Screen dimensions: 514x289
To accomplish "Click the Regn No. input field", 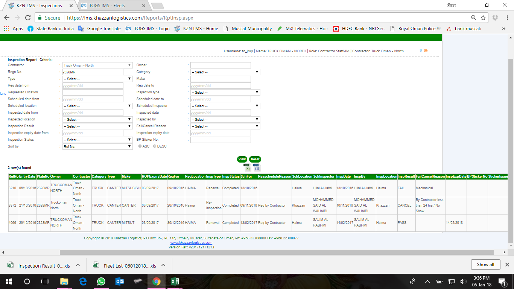I will pyautogui.click(x=93, y=72).
